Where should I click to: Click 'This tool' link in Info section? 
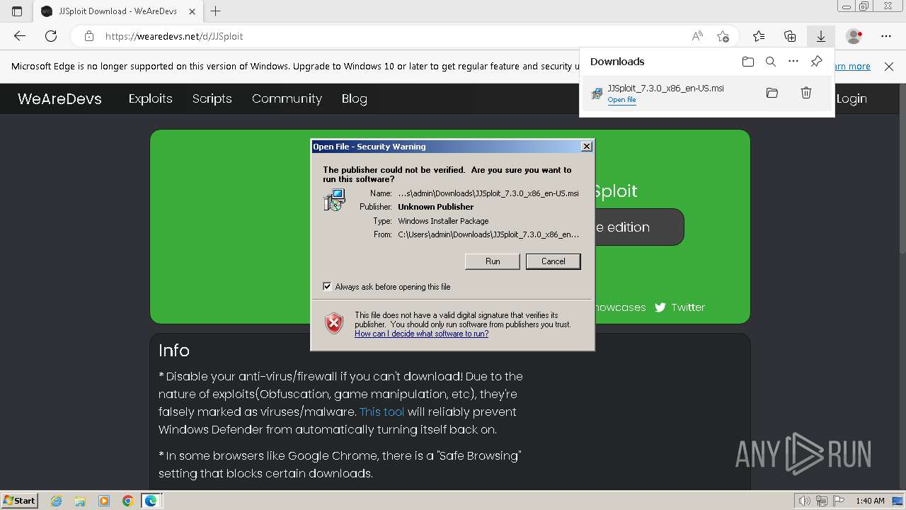click(382, 412)
